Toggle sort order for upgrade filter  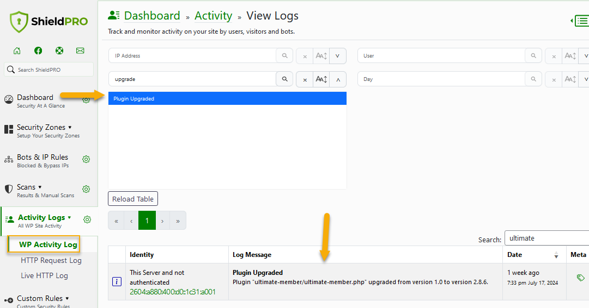321,79
